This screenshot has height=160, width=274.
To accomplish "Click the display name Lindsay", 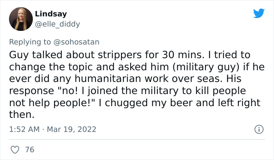I will click(50, 14).
